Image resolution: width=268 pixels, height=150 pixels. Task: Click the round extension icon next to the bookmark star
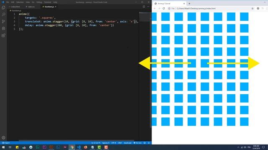pyautogui.click(x=258, y=8)
